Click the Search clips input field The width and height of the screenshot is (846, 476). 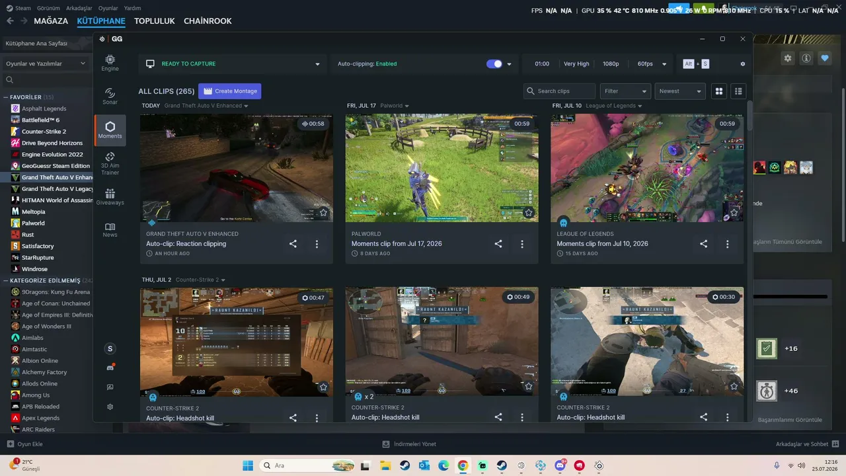[x=560, y=91]
